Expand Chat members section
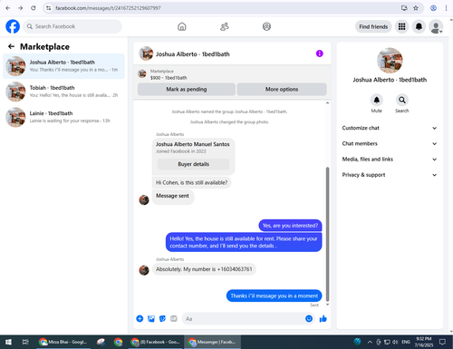This screenshot has width=453, height=349. [390, 143]
